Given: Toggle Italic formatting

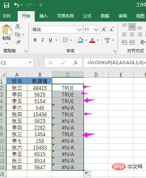Looking at the screenshot, I should 43,40.
